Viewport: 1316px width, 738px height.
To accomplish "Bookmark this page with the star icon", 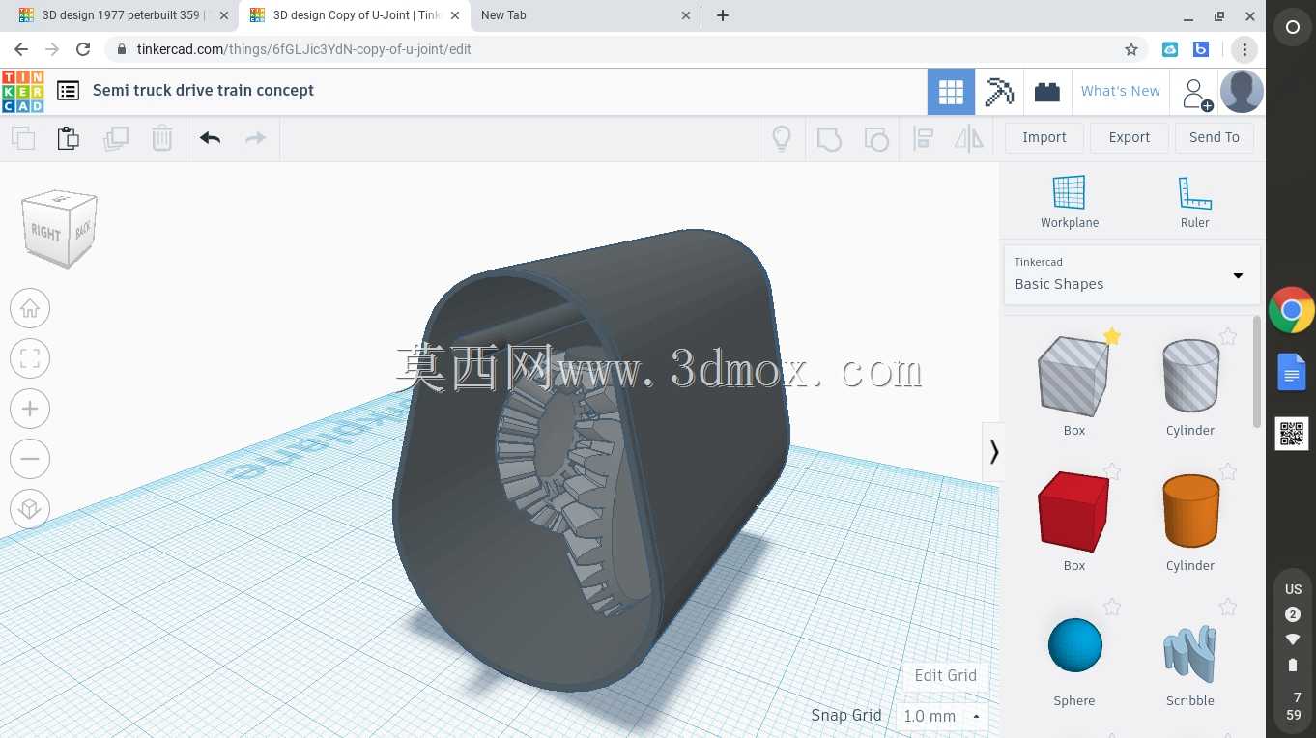I will [1131, 49].
